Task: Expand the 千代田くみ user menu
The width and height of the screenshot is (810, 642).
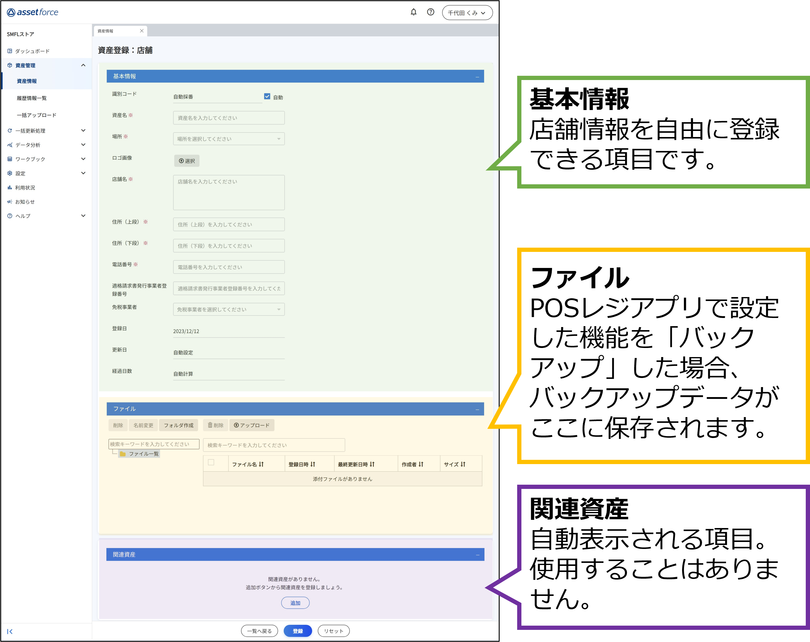Action: coord(467,12)
